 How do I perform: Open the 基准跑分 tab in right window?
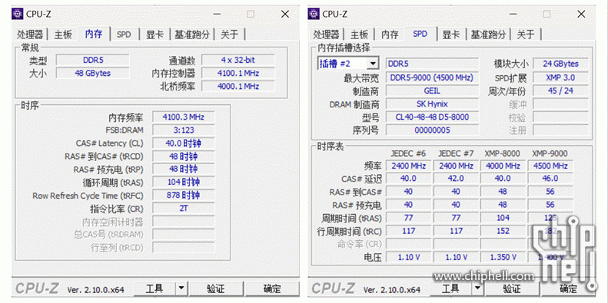click(x=488, y=35)
